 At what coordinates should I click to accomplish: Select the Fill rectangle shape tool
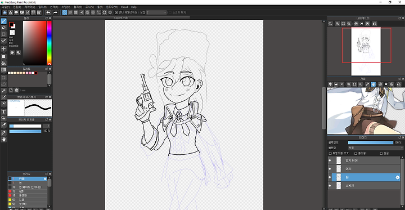(x=3, y=56)
